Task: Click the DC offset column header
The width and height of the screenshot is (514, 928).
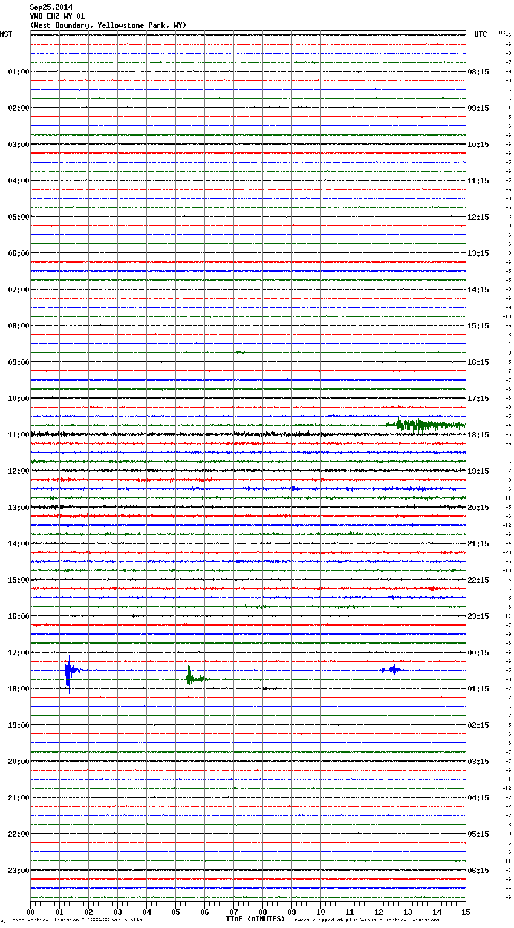Action: [502, 33]
